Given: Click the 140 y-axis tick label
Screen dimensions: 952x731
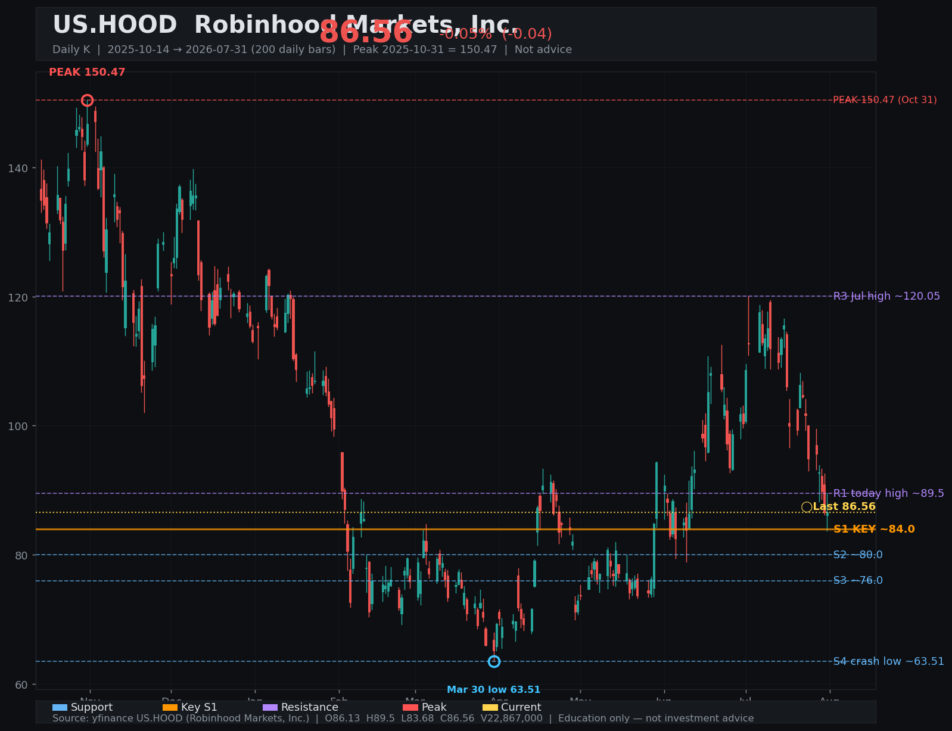Looking at the screenshot, I should (18, 168).
